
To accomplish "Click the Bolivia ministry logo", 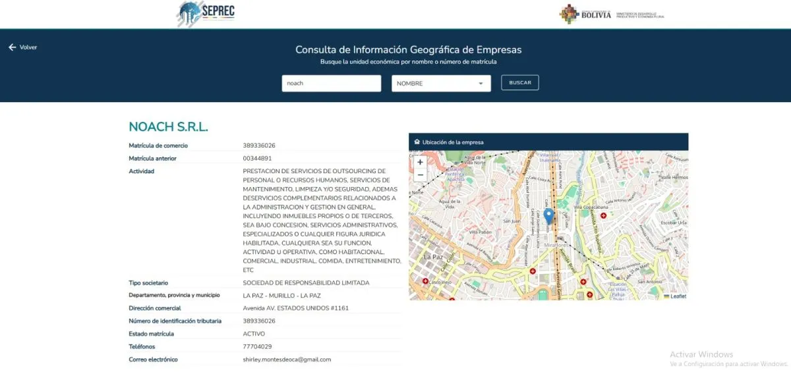I will 611,14.
